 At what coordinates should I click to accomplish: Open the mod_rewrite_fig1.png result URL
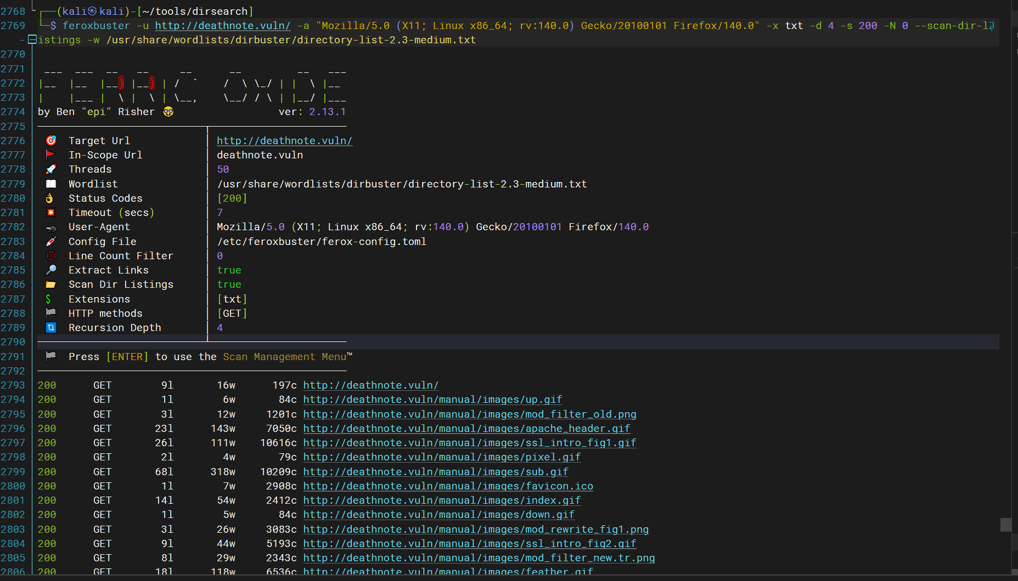(x=476, y=529)
